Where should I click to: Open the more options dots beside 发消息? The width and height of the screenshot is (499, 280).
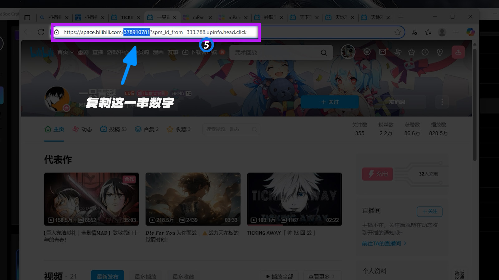click(x=442, y=102)
